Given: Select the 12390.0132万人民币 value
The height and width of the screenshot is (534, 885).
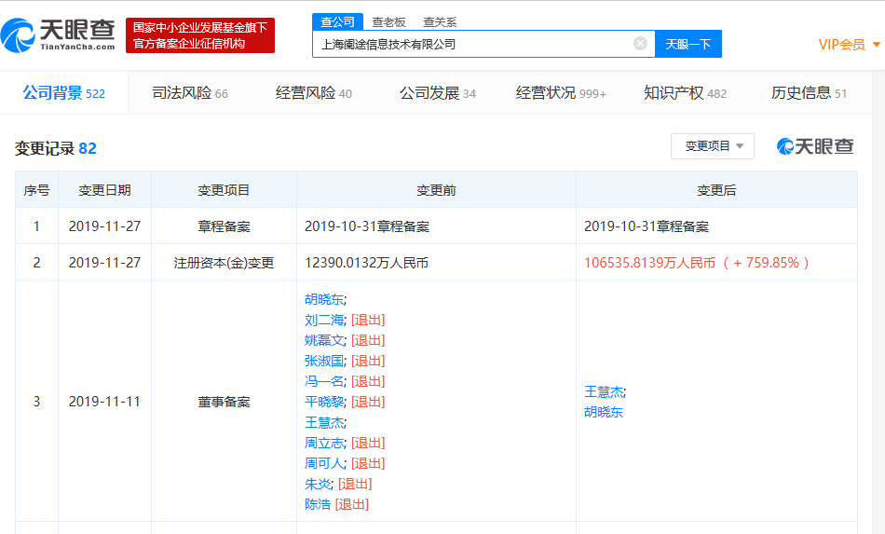Looking at the screenshot, I should (x=366, y=263).
